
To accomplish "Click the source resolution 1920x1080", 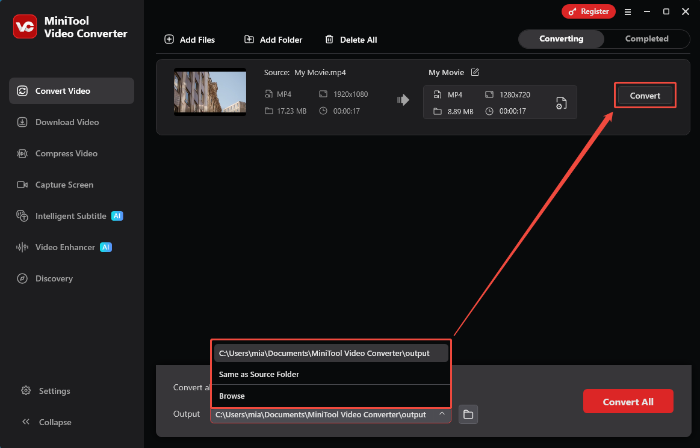I will [x=350, y=94].
